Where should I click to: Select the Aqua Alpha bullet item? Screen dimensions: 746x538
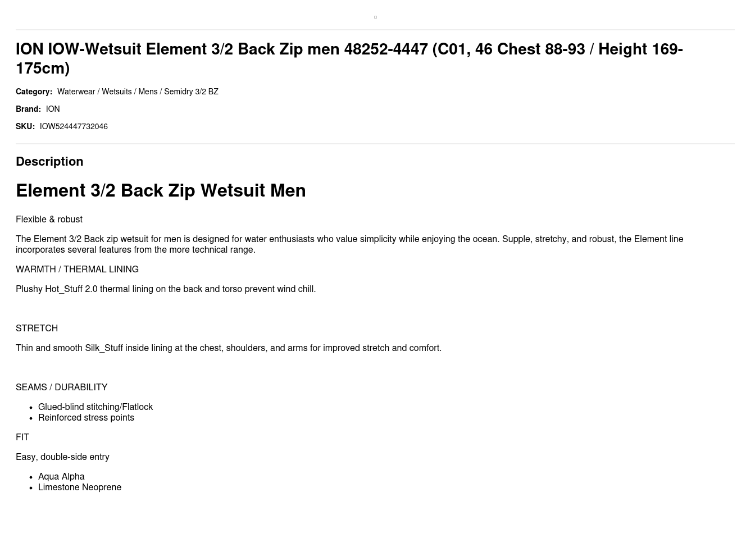(x=61, y=477)
